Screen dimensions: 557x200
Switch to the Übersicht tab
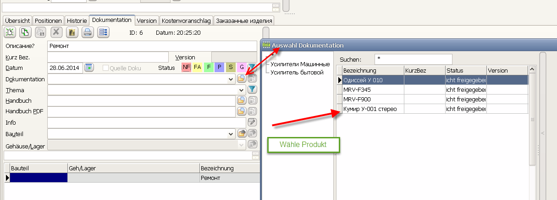[17, 21]
